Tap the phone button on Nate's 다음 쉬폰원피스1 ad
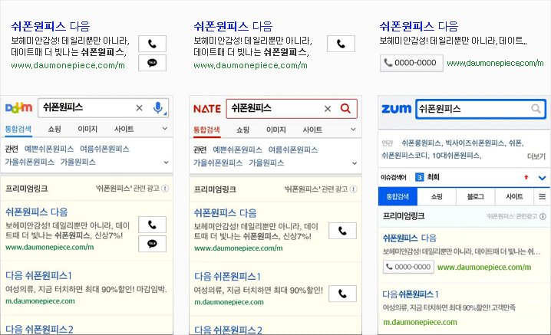551x335 pixels. [x=342, y=294]
